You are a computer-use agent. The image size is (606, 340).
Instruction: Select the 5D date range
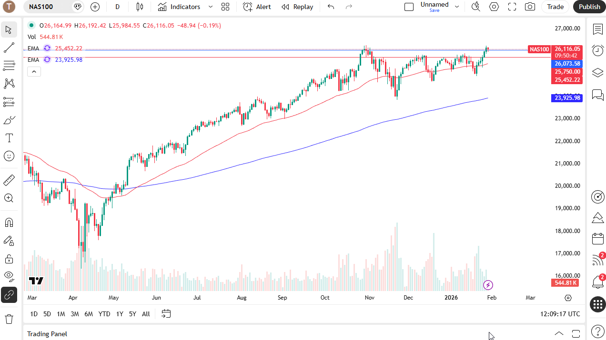click(x=47, y=314)
